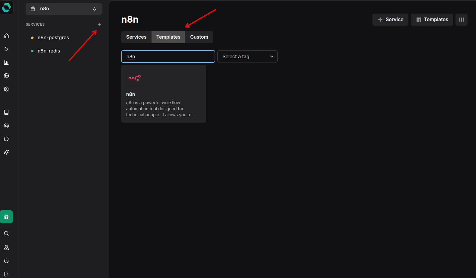Click the sparkles AI icon
Screen dimensions: 476x278
(6, 152)
